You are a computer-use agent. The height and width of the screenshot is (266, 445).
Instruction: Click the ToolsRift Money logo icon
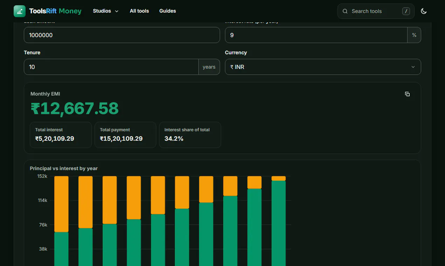point(20,11)
